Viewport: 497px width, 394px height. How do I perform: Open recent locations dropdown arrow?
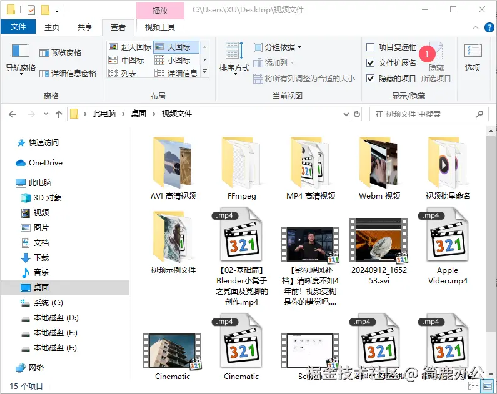46,114
